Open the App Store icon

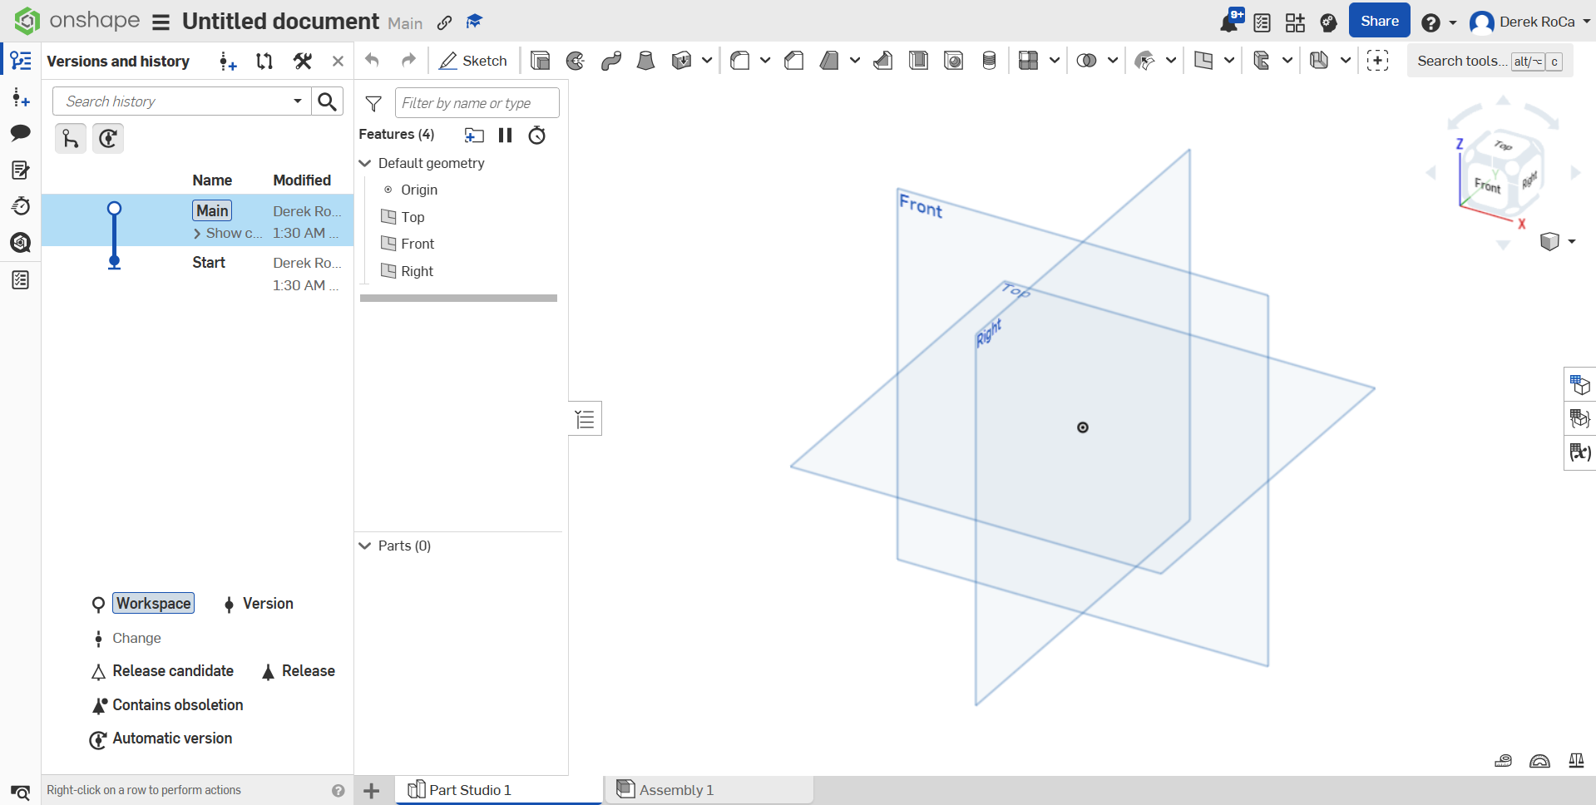pos(1295,22)
